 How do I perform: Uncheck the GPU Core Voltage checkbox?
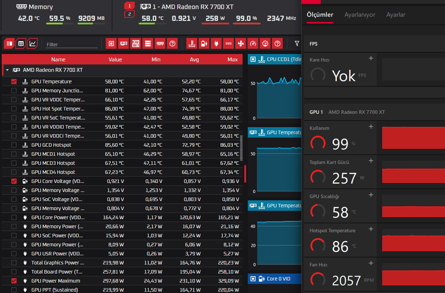pos(14,181)
